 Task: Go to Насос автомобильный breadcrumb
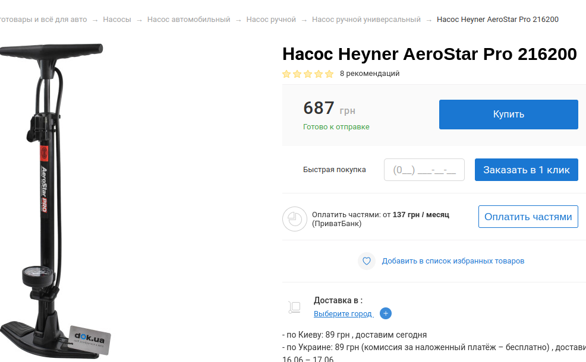coord(188,20)
